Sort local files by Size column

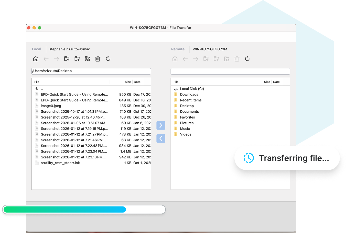click(128, 82)
